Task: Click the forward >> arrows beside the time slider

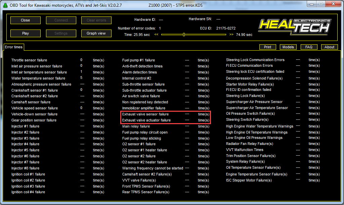Action: tap(231, 35)
